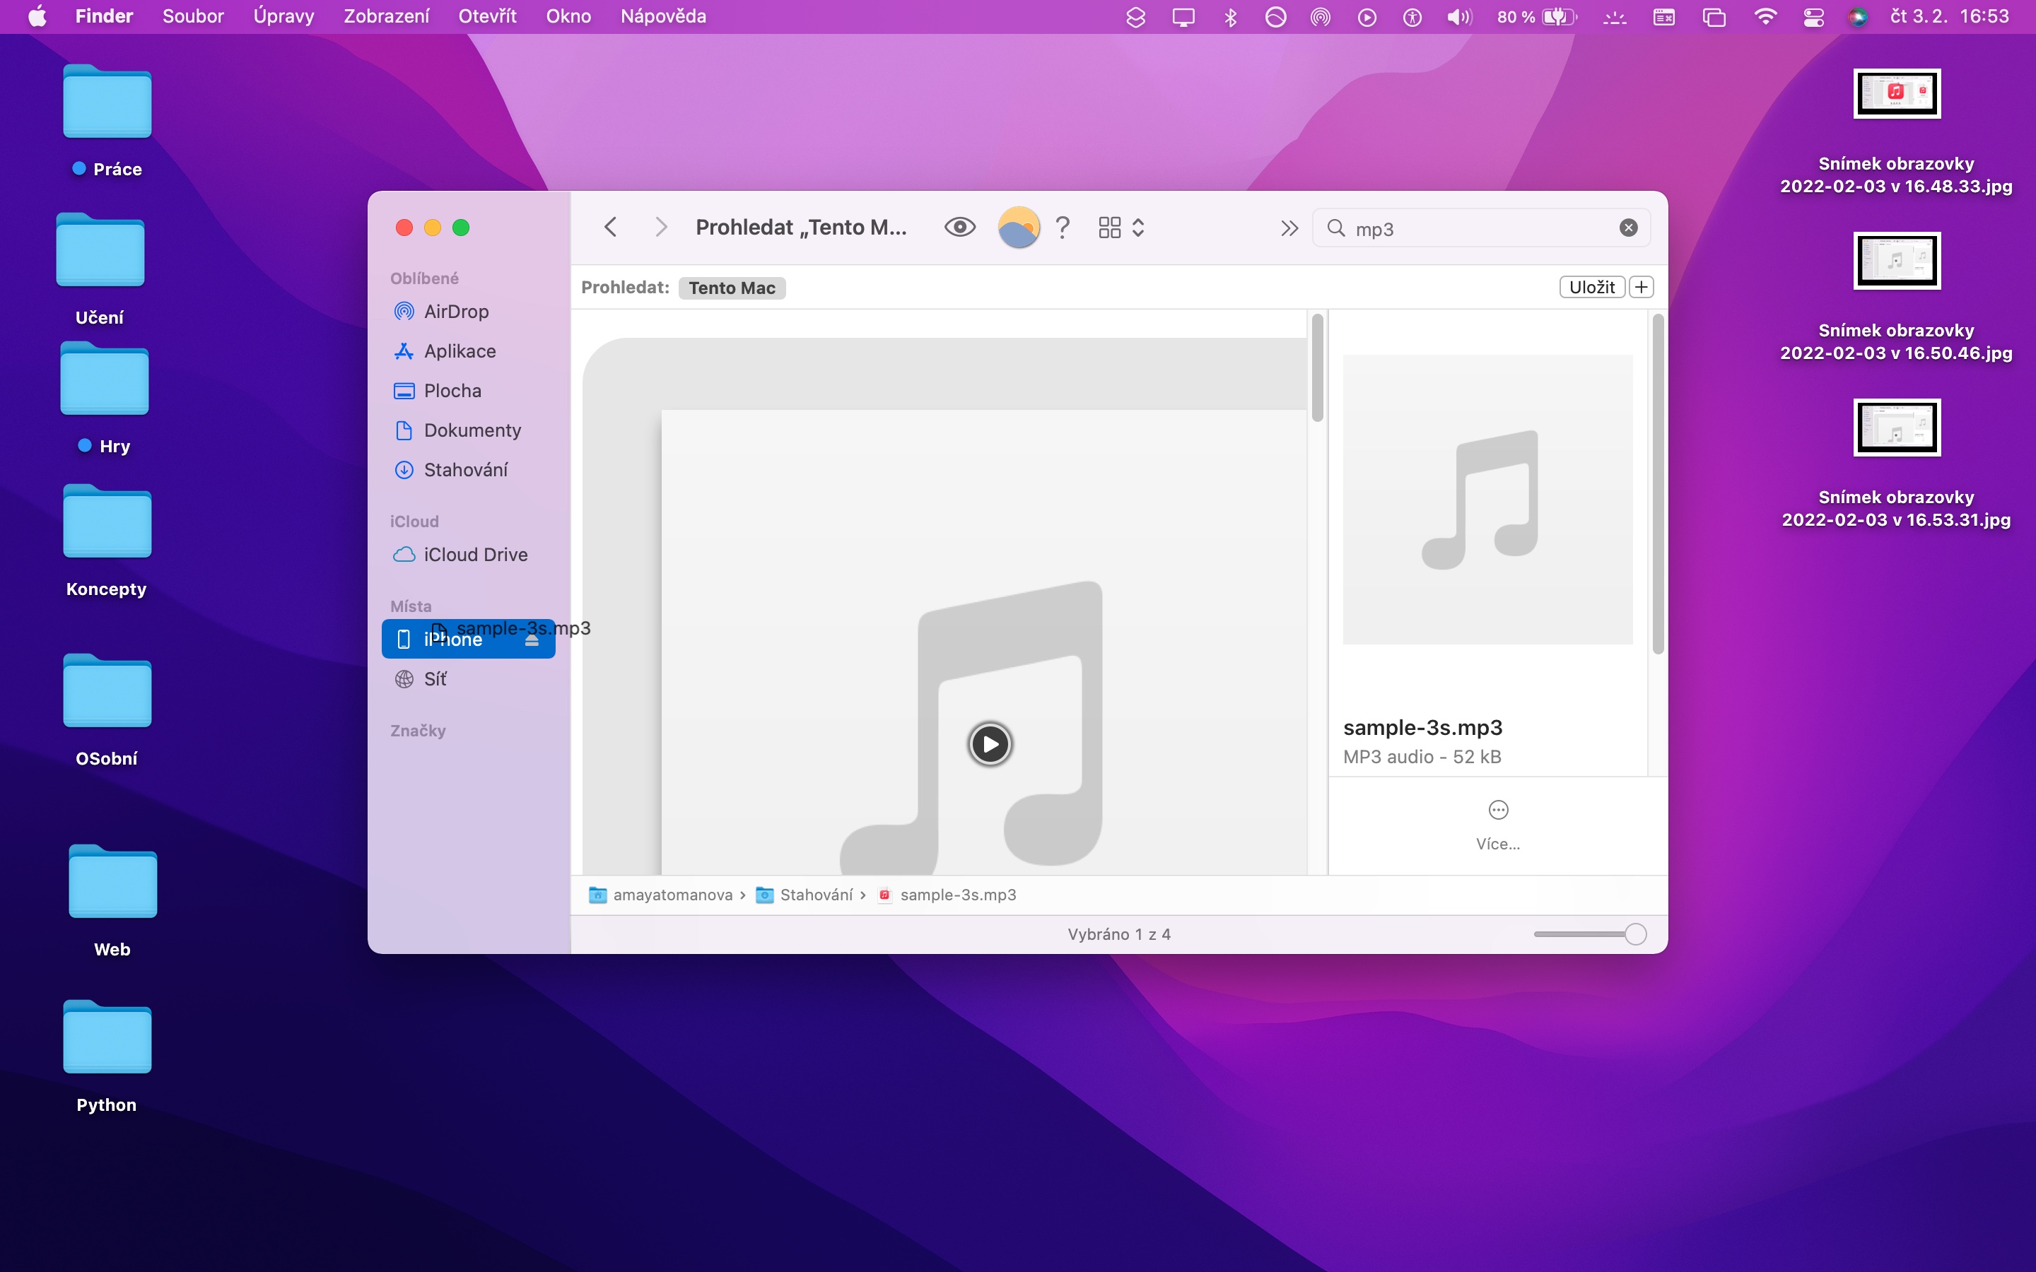Open Control Center in the menu bar
Viewport: 2036px width, 1272px height.
click(x=1814, y=17)
